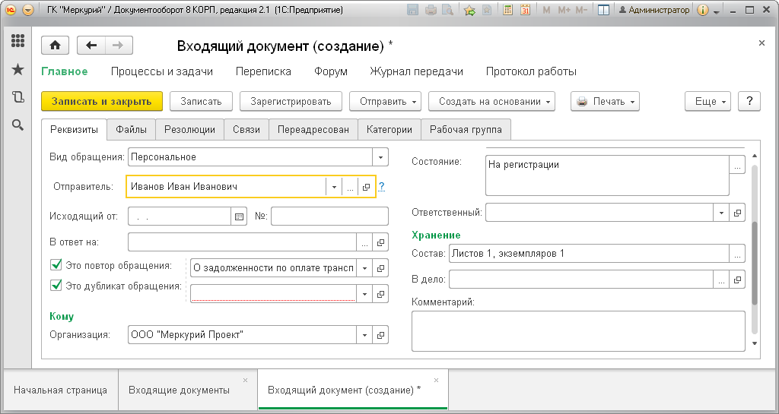This screenshot has height=414, width=779.
Task: Close the form with X in header
Action: pos(762,43)
